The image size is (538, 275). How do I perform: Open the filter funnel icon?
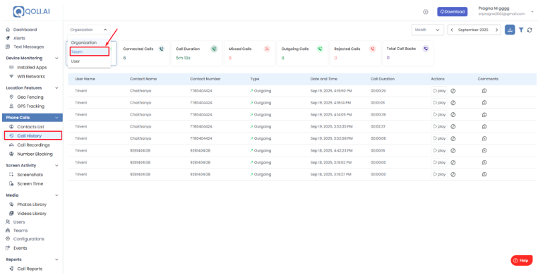(521, 30)
